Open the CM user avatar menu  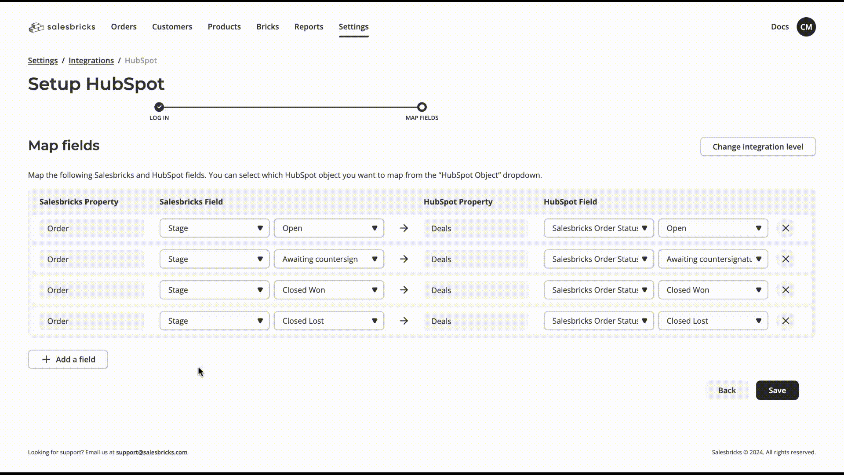pos(806,27)
